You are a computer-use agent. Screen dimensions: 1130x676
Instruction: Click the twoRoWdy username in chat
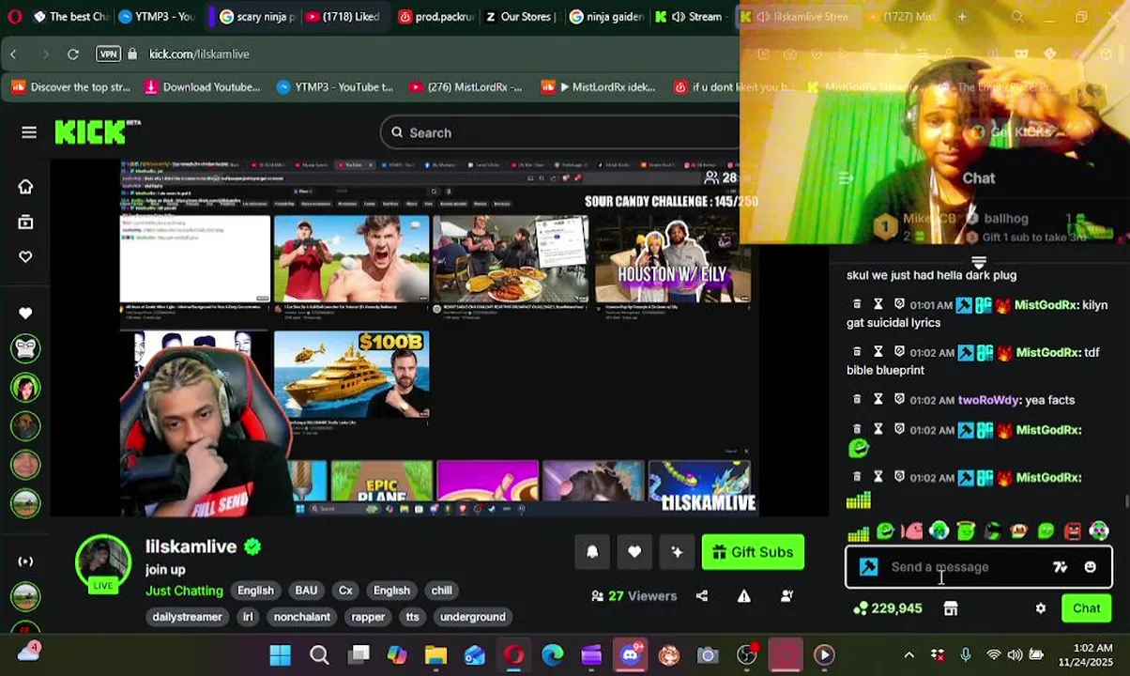[988, 400]
